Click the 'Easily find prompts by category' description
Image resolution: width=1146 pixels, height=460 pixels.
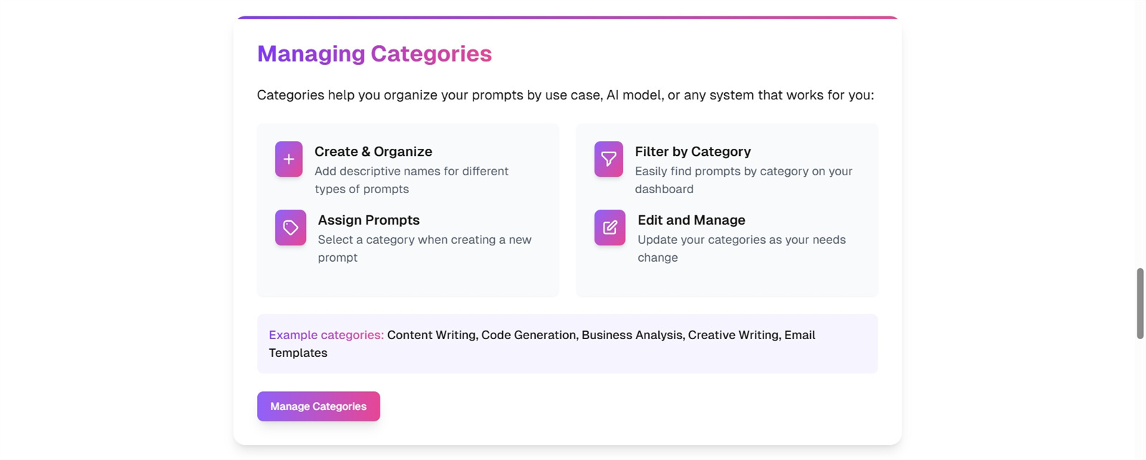(743, 180)
